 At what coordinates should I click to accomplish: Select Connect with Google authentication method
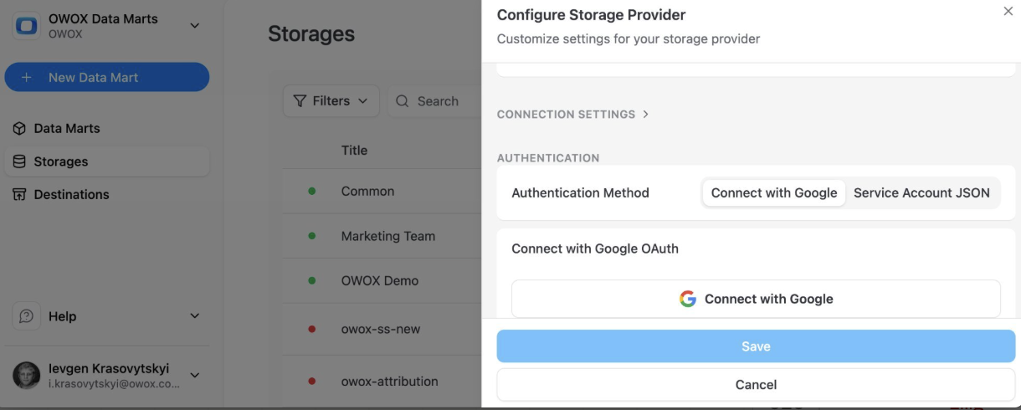coord(773,192)
